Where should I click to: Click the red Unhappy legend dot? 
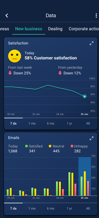click(72, 146)
